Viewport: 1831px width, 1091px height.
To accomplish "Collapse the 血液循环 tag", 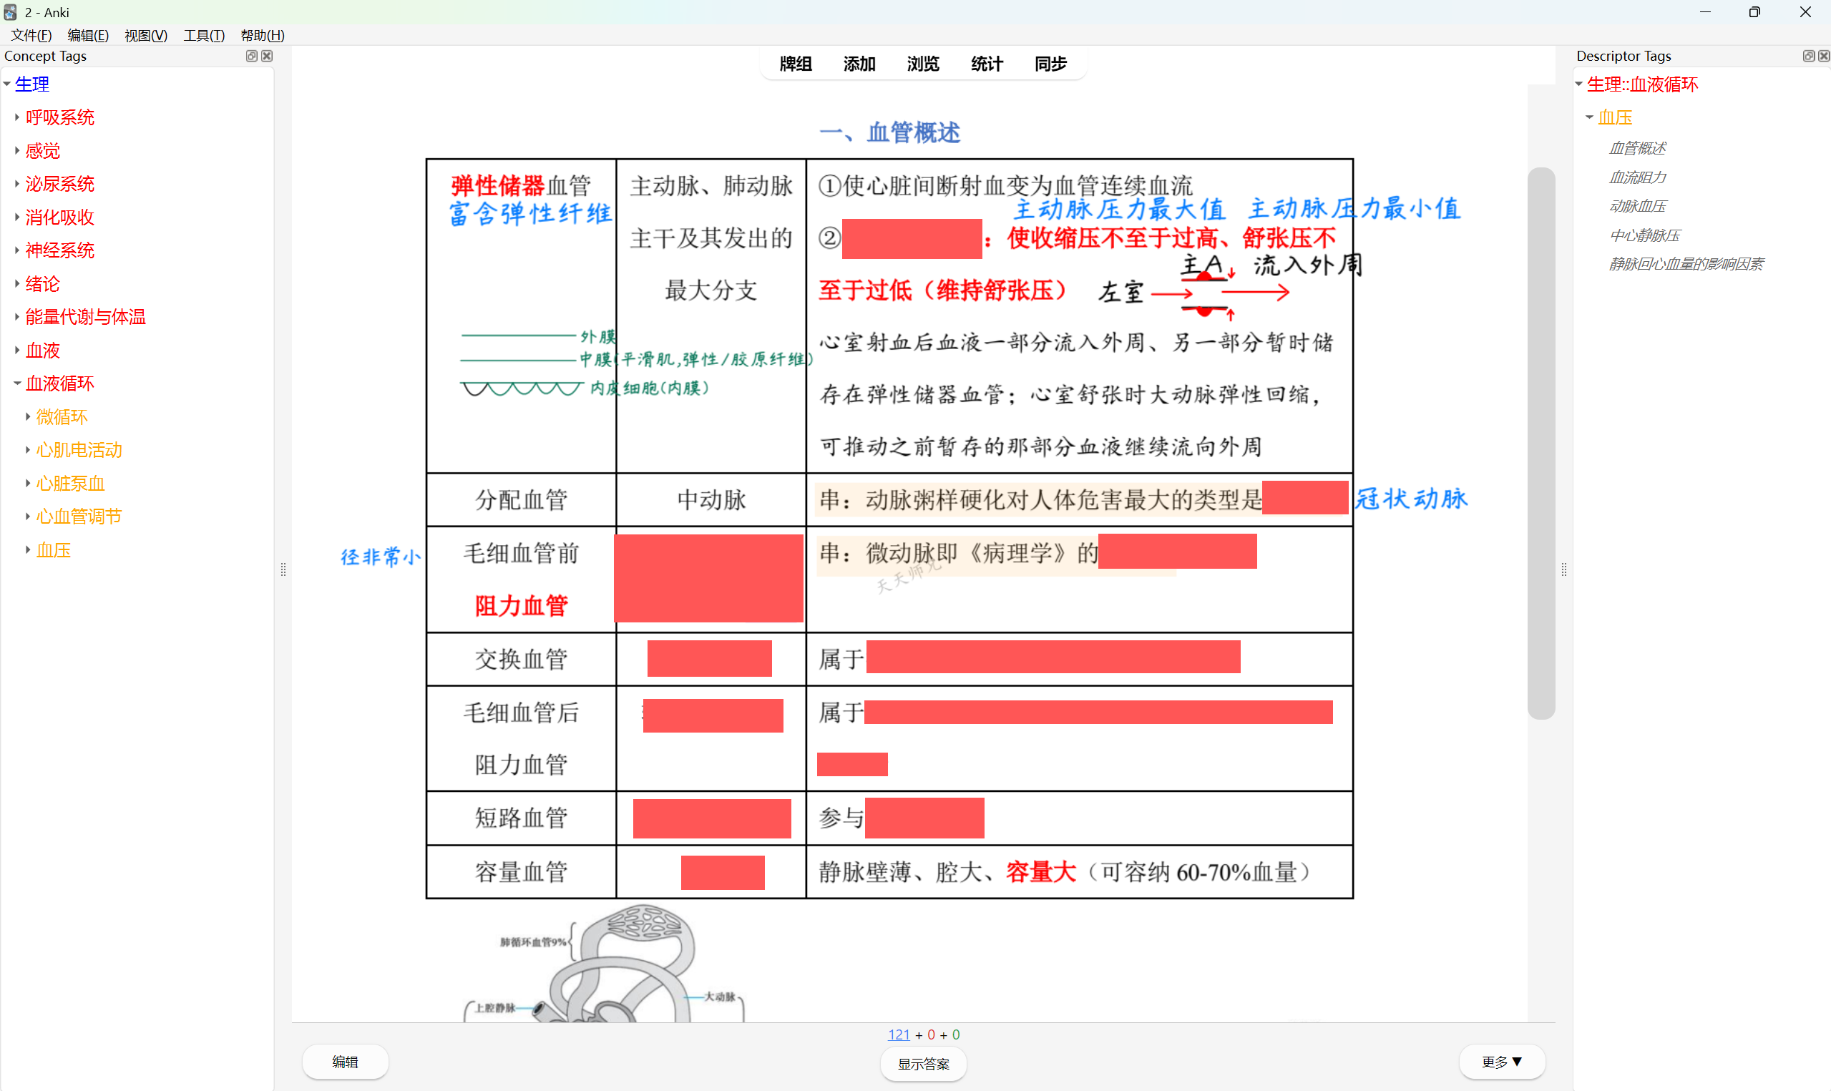I will click(x=17, y=383).
